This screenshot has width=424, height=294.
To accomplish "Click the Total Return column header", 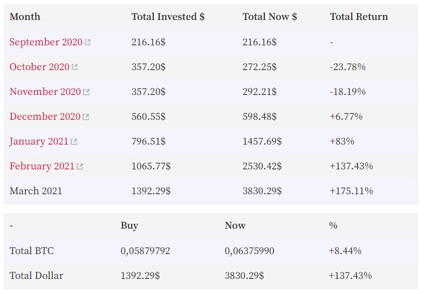I will coord(359,17).
